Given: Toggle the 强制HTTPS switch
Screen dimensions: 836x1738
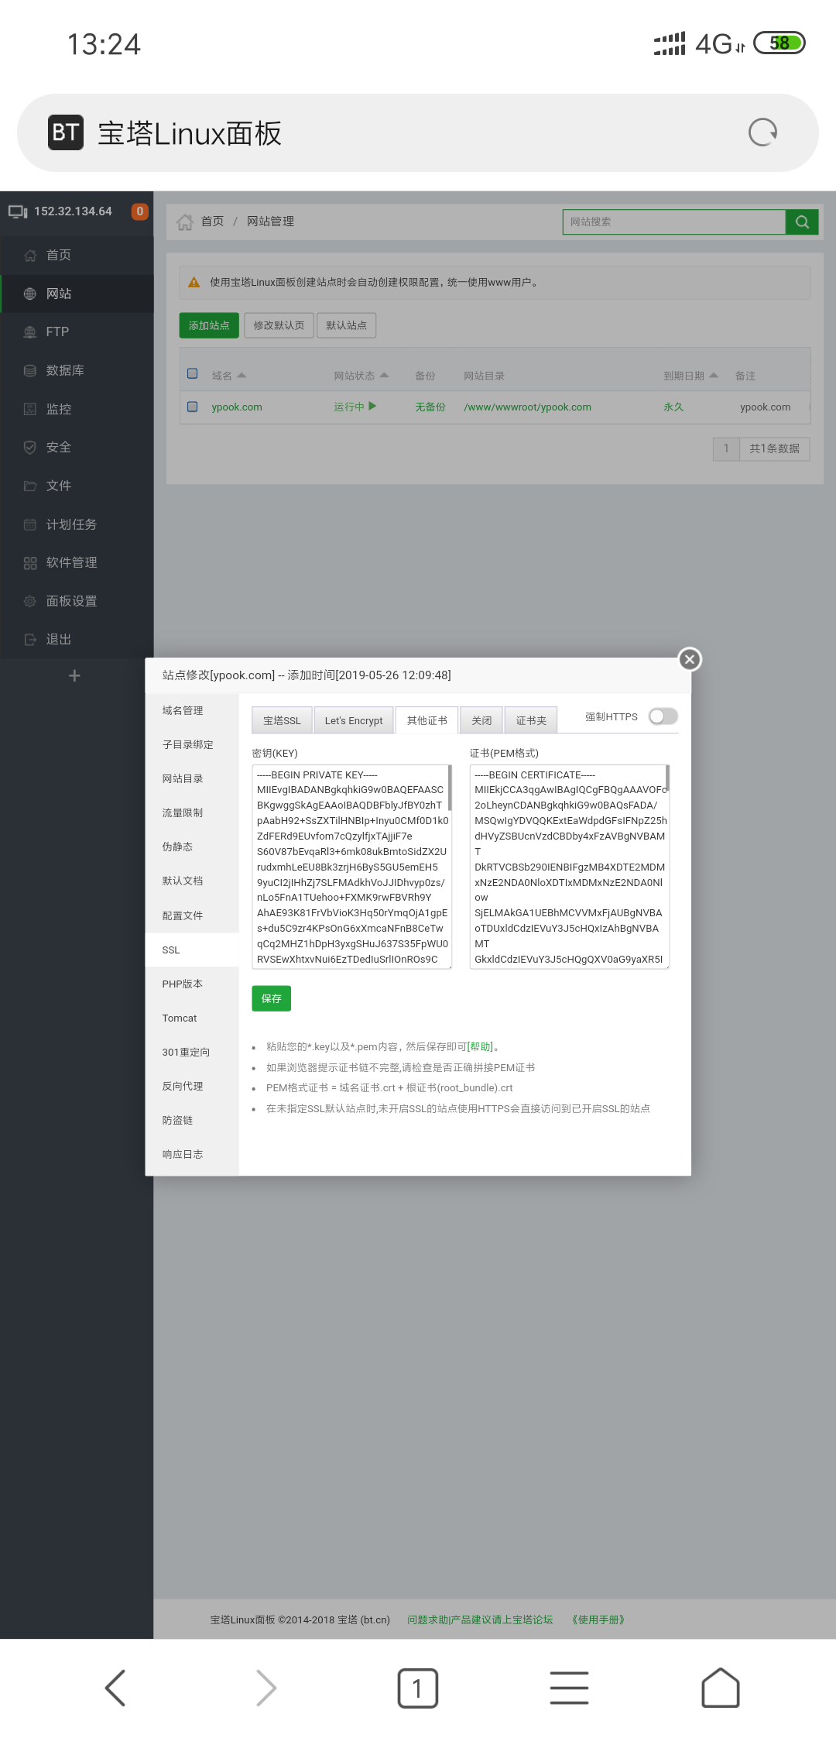Looking at the screenshot, I should (663, 716).
